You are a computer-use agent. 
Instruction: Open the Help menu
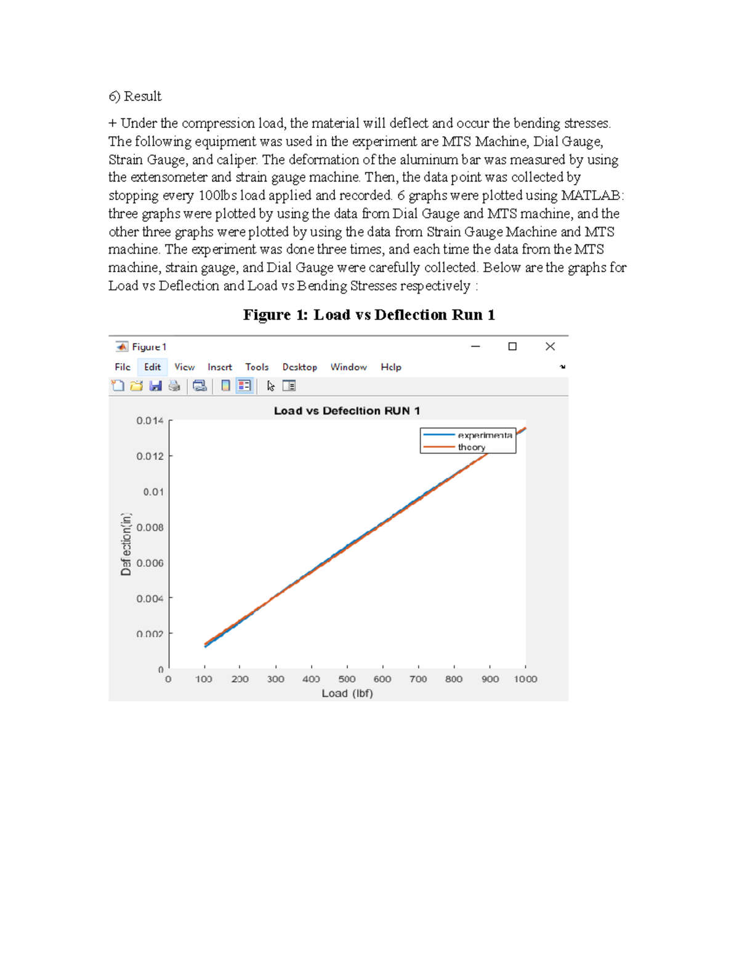tap(390, 367)
